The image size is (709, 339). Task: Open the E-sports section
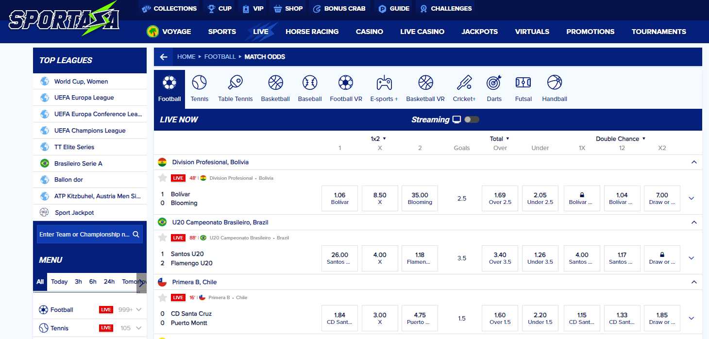pyautogui.click(x=384, y=87)
